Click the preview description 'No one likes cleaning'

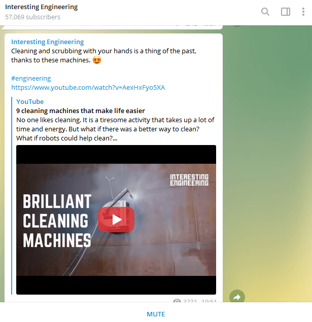pyautogui.click(x=115, y=129)
